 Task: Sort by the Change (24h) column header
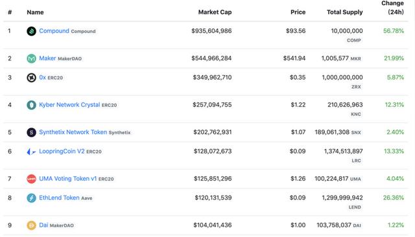click(393, 8)
